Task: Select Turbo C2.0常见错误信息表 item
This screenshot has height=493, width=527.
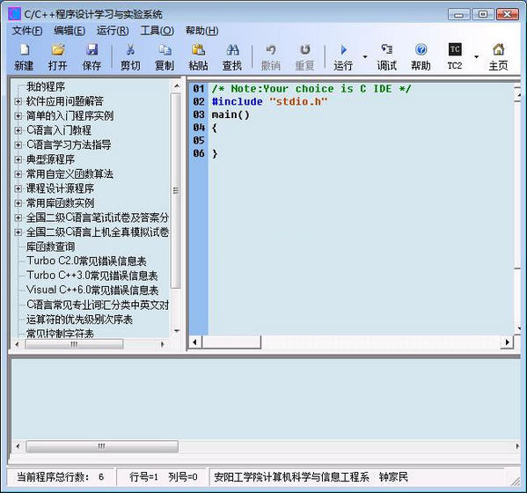Action: tap(86, 261)
